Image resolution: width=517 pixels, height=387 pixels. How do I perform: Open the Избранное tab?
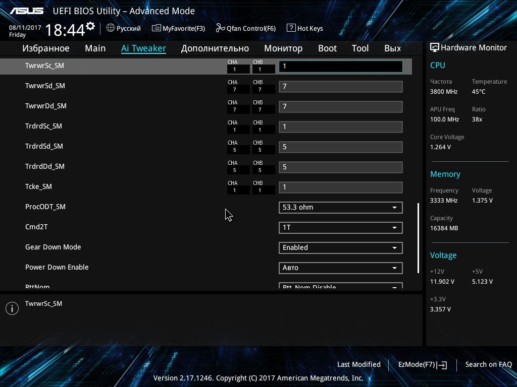(46, 48)
